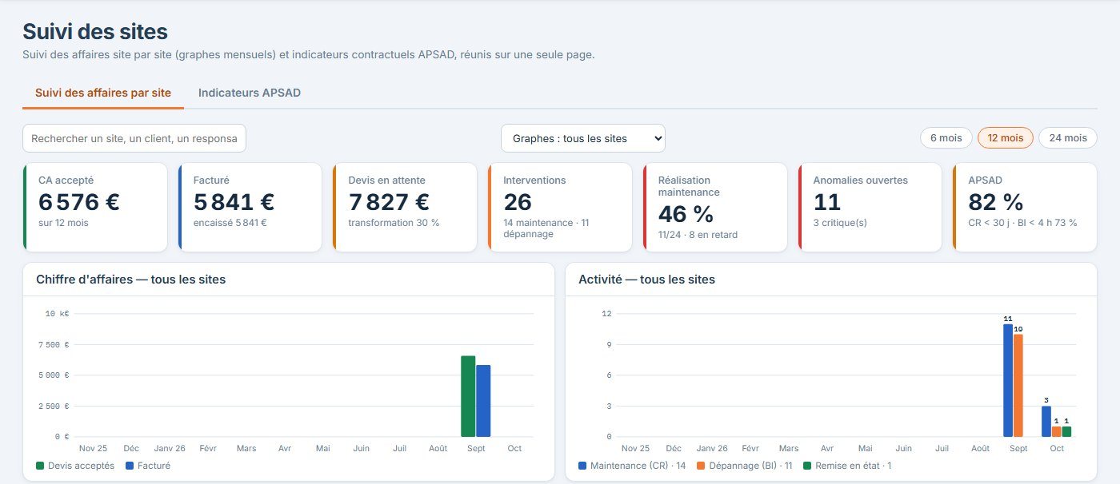Image resolution: width=1120 pixels, height=484 pixels.
Task: Click the text 'CR < 30 j · BI < 4 h 73 %'
Action: pos(1022,223)
